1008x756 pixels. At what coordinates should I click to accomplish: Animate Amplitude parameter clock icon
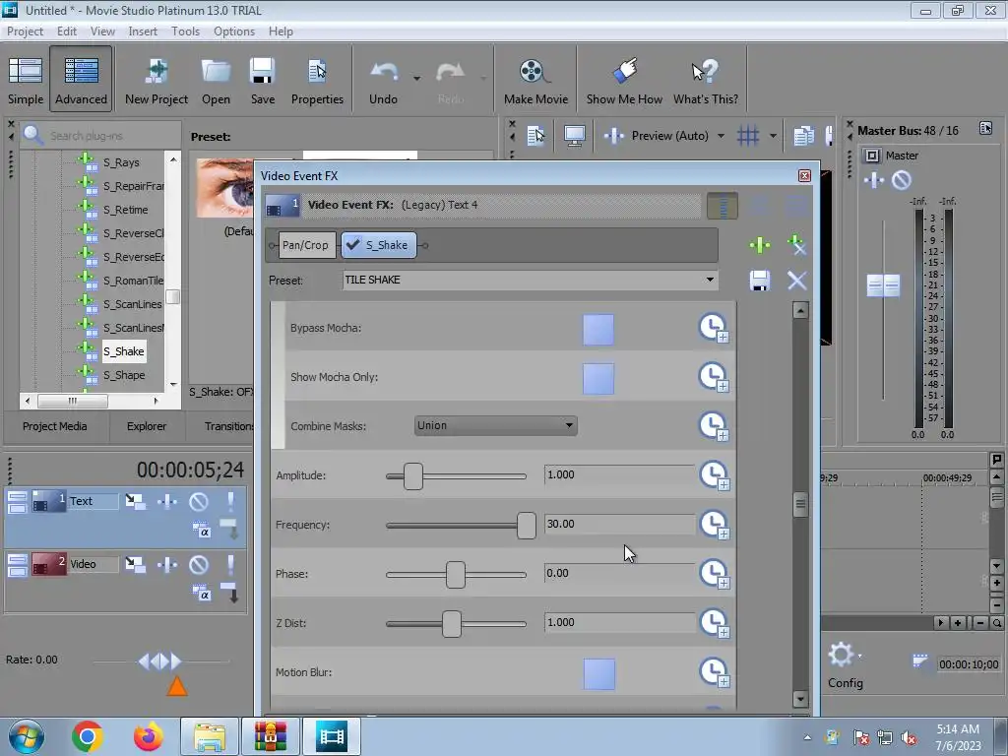[714, 475]
